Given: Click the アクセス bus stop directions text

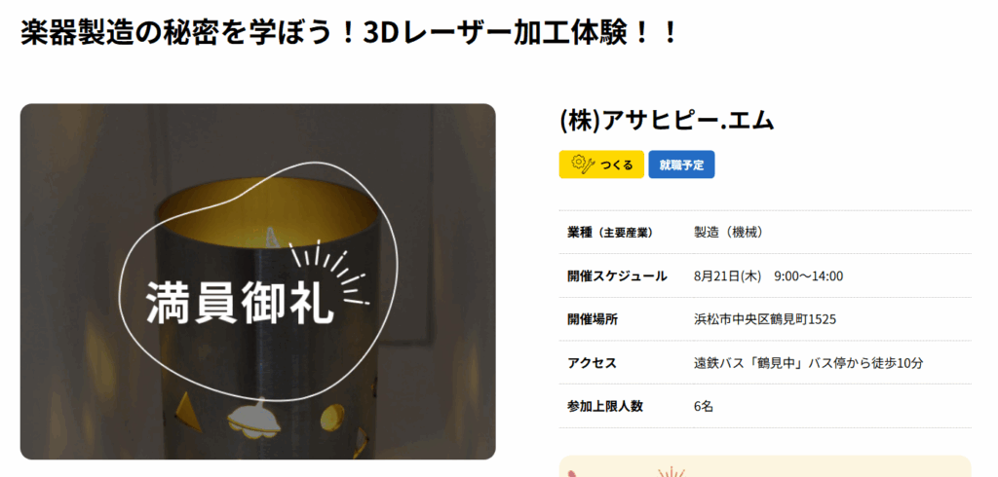Looking at the screenshot, I should [x=808, y=363].
